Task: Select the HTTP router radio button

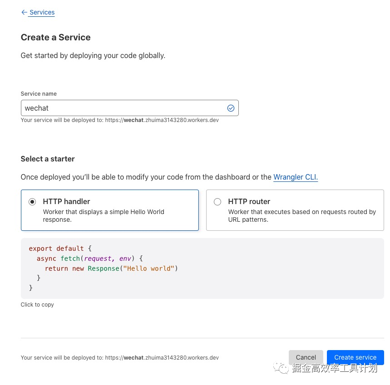Action: (217, 202)
